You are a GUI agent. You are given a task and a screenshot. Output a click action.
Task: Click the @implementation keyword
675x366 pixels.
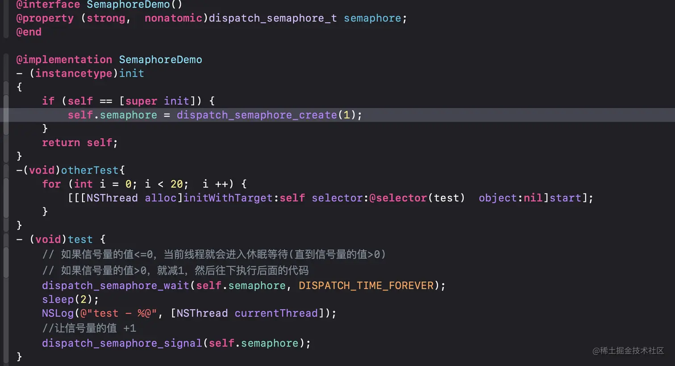tap(64, 60)
